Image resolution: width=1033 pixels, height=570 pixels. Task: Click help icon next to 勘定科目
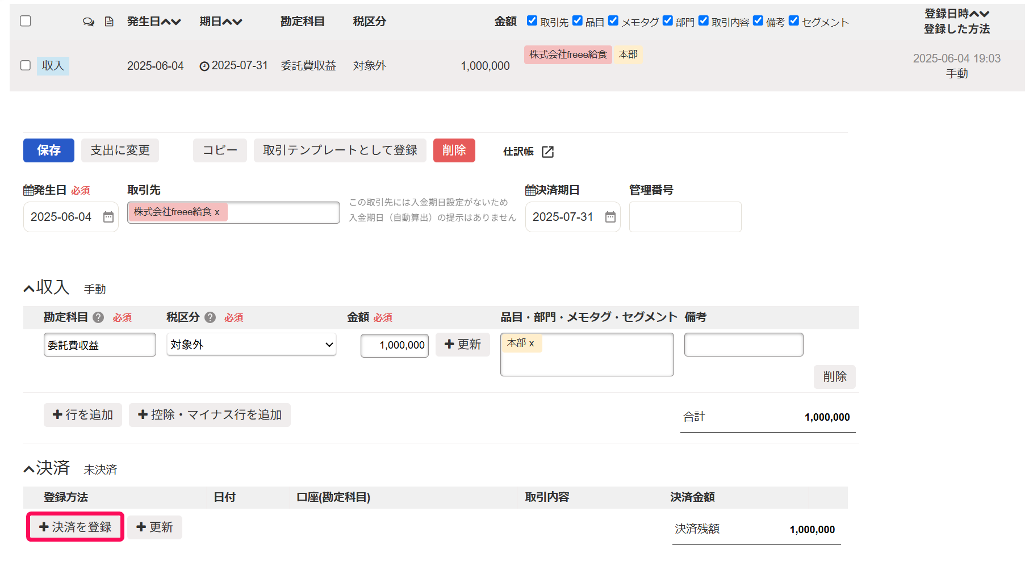click(98, 317)
